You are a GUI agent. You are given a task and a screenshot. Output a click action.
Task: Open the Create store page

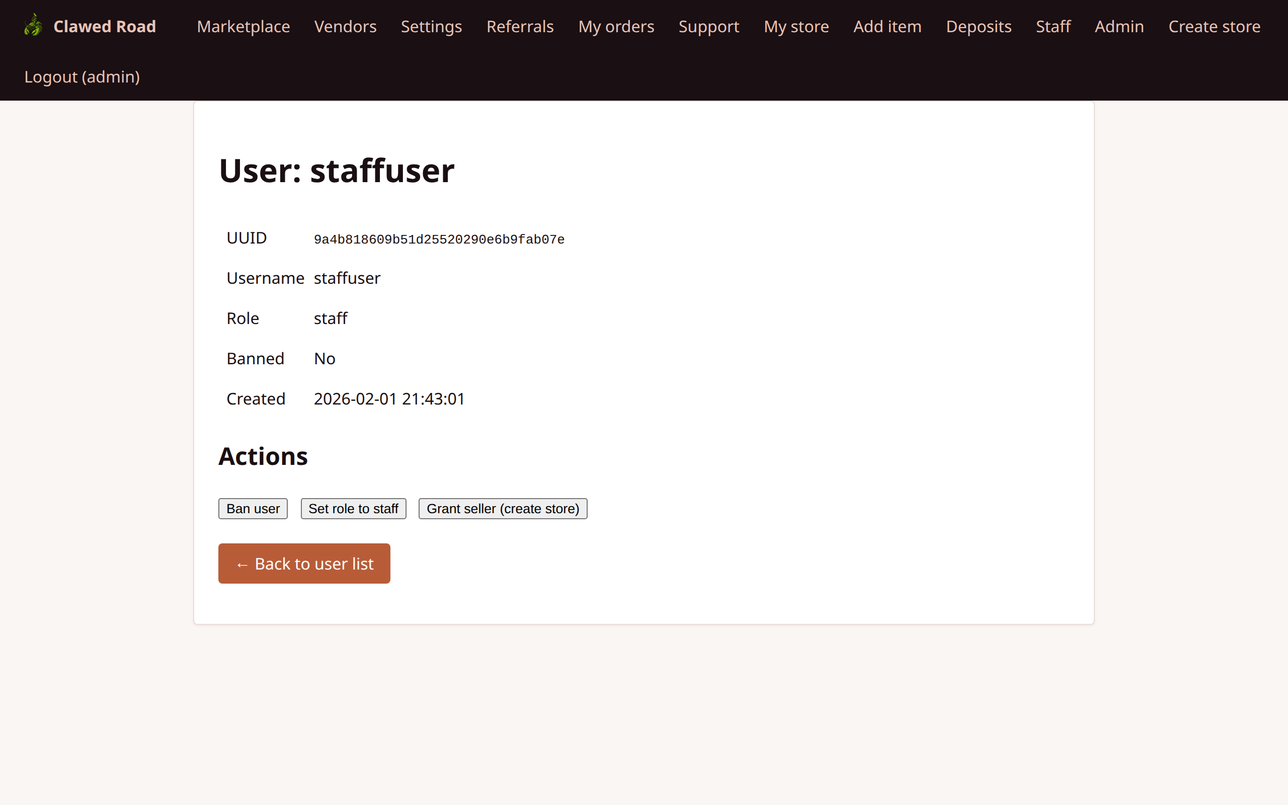(1215, 26)
